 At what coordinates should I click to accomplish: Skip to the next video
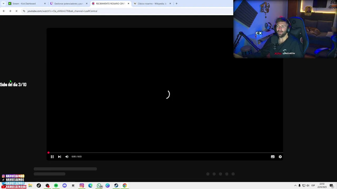pyautogui.click(x=60, y=157)
